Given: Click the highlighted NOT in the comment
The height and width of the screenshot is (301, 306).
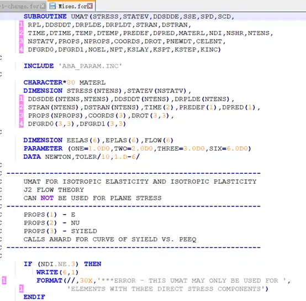Looking at the screenshot, I should pyautogui.click(x=47, y=198).
